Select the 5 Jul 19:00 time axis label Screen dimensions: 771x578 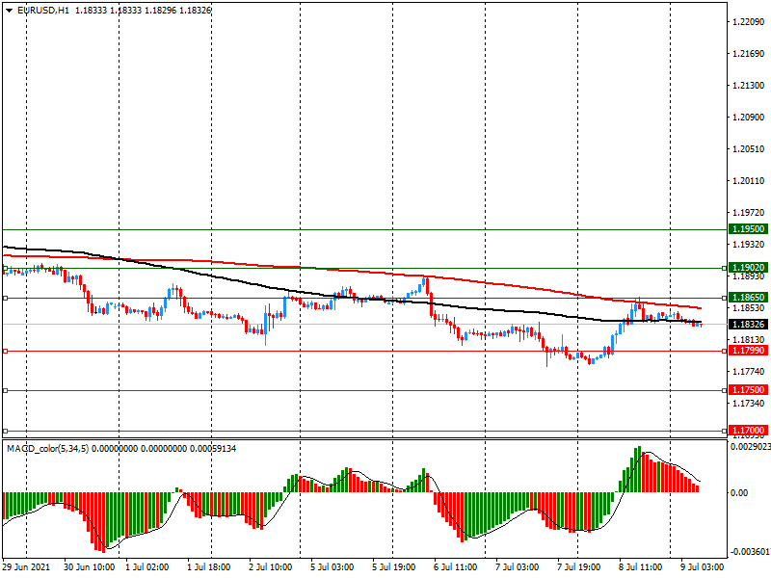tap(393, 568)
